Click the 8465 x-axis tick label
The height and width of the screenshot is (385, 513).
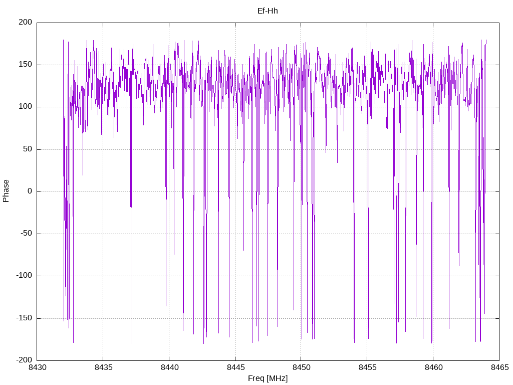[x=500, y=367]
